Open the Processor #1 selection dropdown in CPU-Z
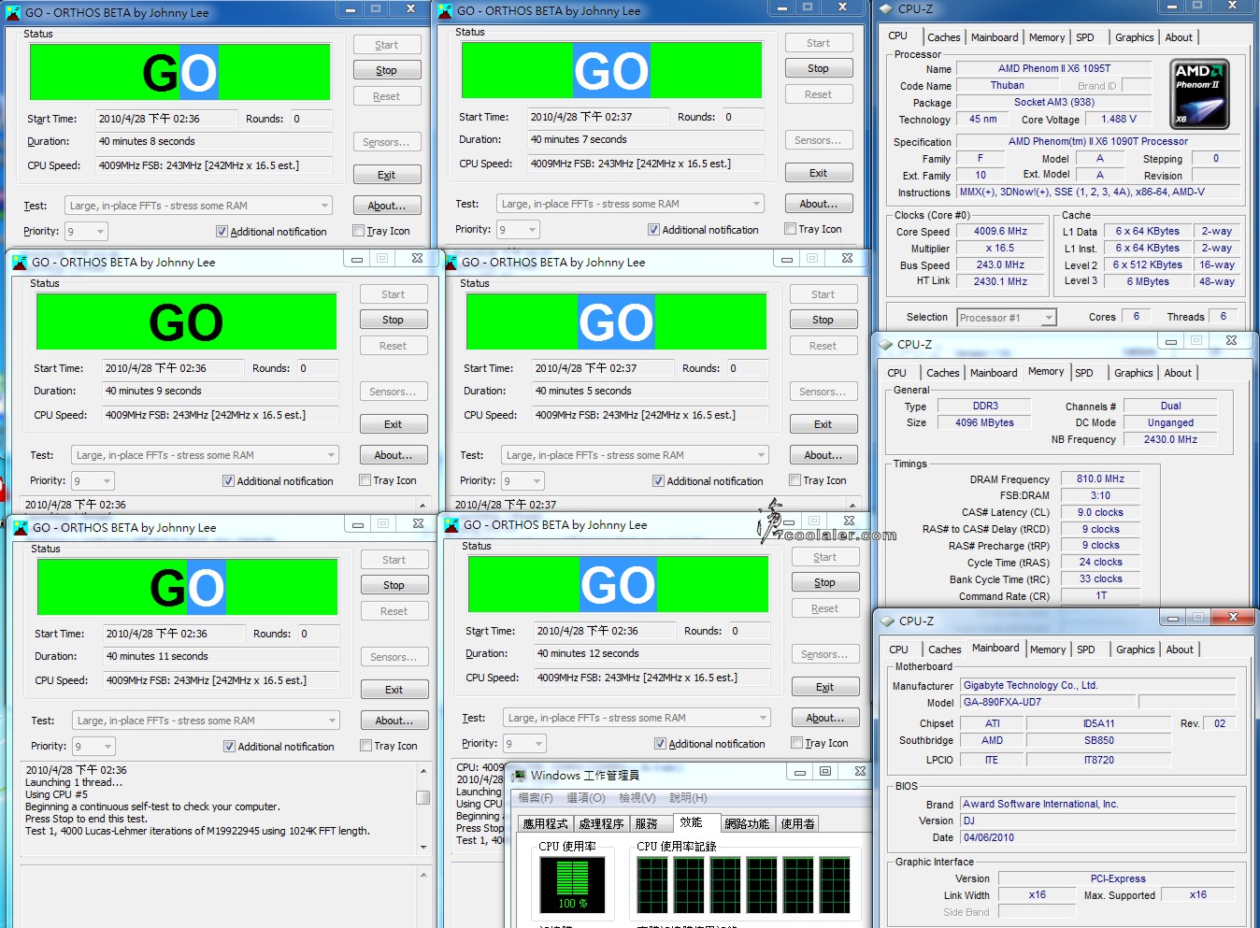 point(1007,318)
